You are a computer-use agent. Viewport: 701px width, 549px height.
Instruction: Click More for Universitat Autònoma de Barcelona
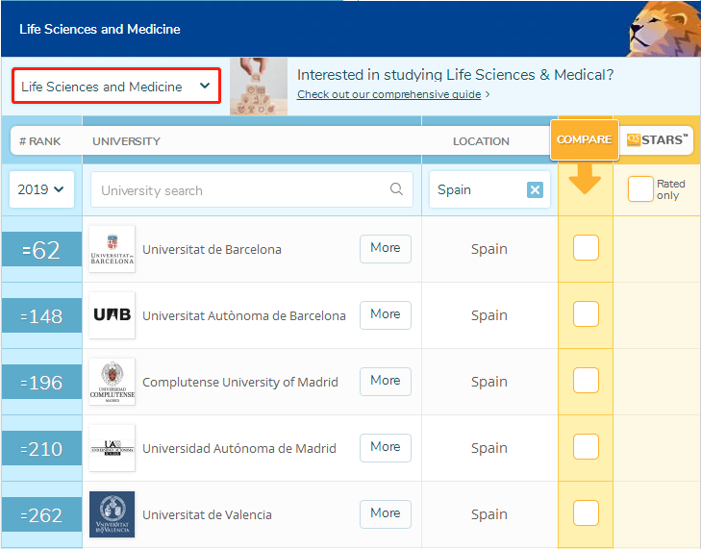coord(386,314)
